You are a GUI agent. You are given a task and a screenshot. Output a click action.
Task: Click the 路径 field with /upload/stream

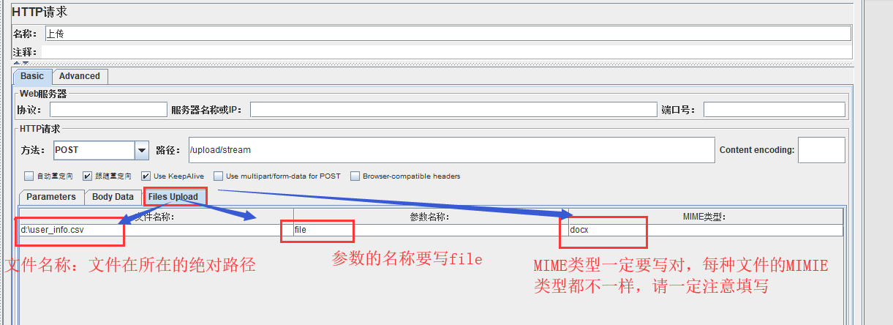(x=451, y=150)
